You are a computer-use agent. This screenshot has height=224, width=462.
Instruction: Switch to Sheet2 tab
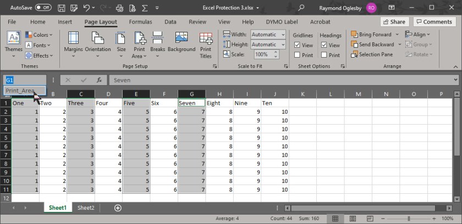point(86,208)
